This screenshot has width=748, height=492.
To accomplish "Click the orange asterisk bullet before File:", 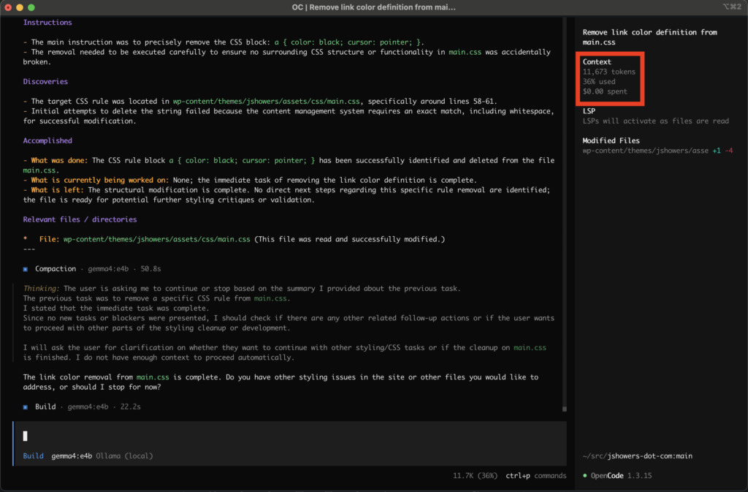I will click(x=26, y=239).
